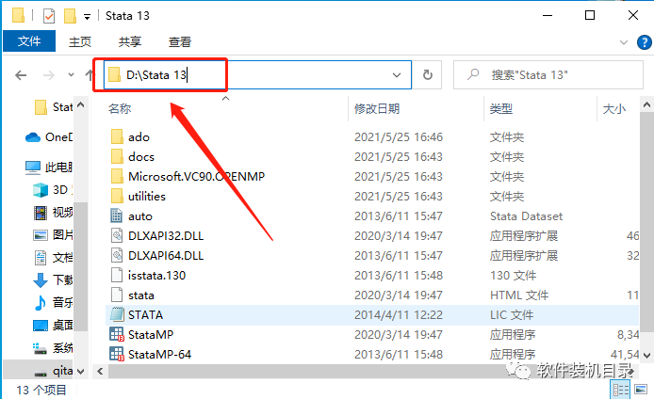Open Videos (视频) film icon in sidebar
The width and height of the screenshot is (654, 399).
[x=41, y=213]
